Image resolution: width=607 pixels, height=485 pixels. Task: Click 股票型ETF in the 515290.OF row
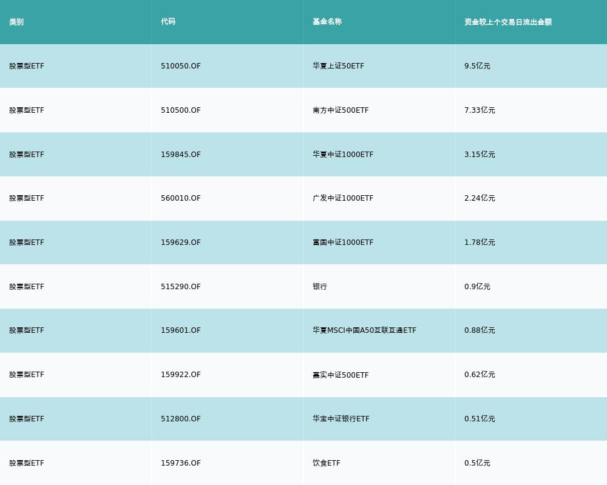click(27, 287)
